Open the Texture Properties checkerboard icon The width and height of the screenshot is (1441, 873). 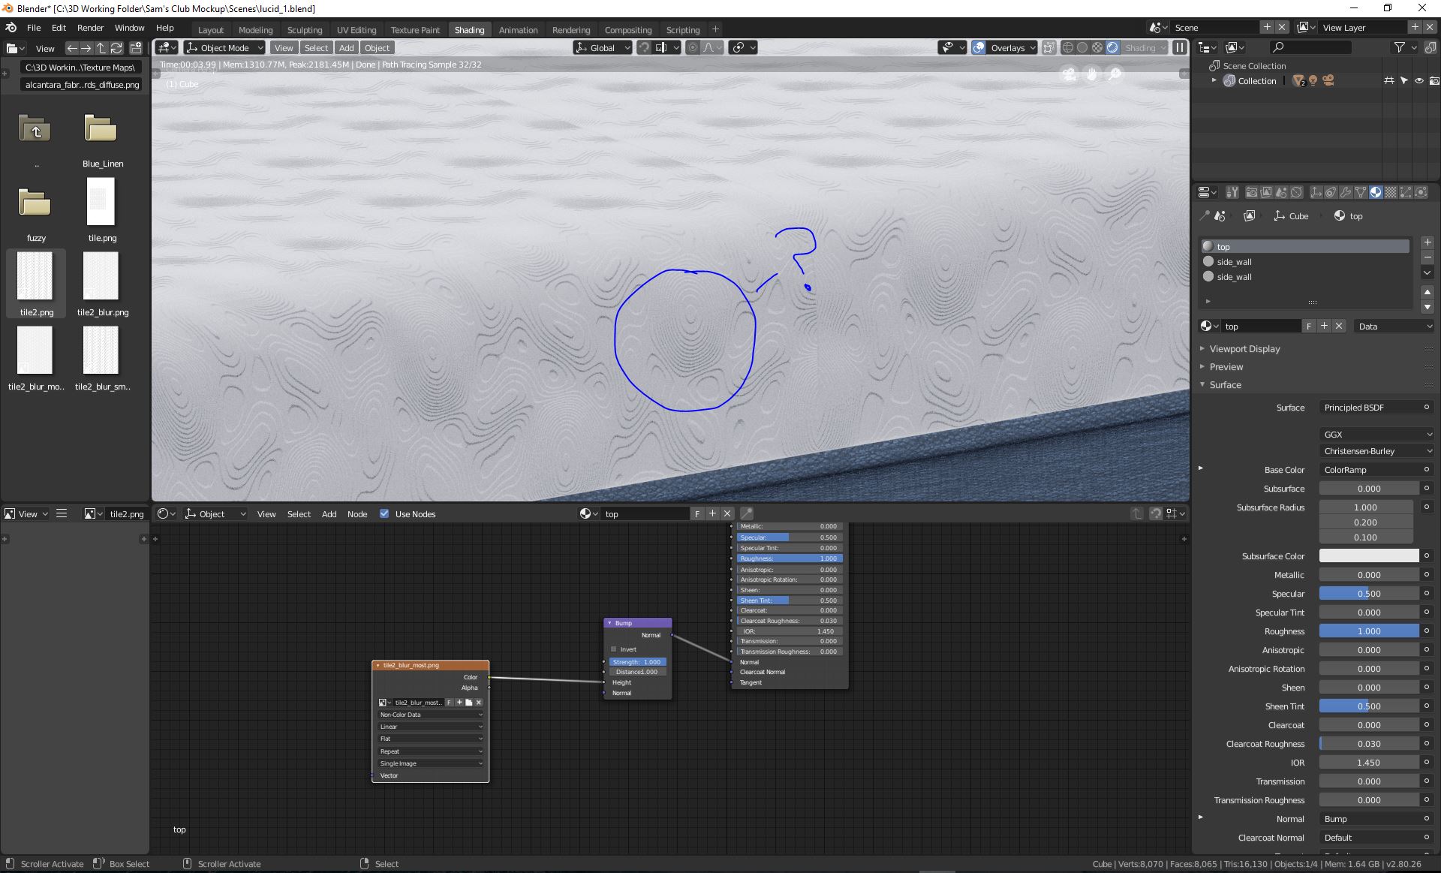(x=1391, y=193)
